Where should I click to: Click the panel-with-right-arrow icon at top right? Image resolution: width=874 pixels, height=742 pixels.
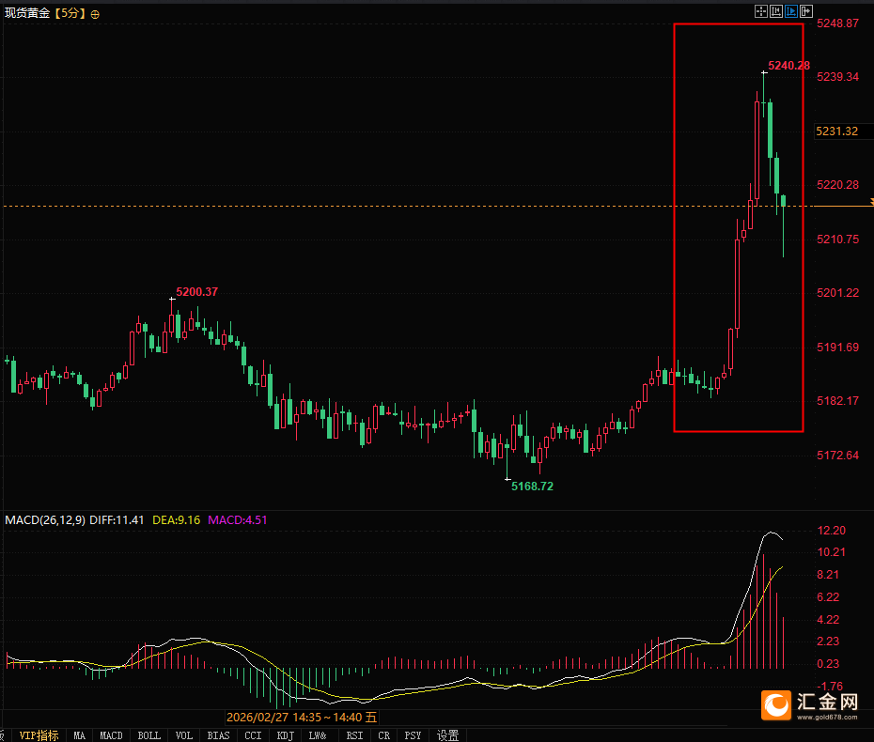click(806, 11)
